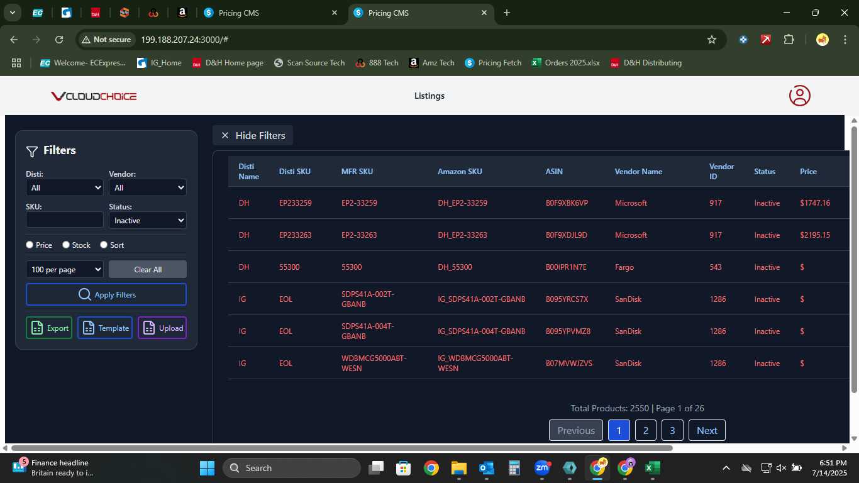Open Outlook from the taskbar
859x483 pixels.
(x=486, y=468)
